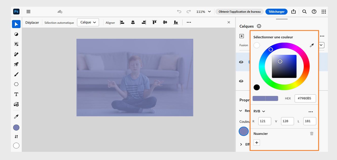Select the Shape tool

tap(16, 84)
